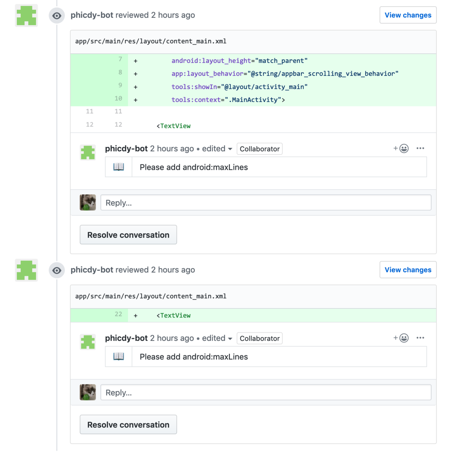Open the smiley reaction picker on second comment
The height and width of the screenshot is (452, 466).
click(403, 338)
